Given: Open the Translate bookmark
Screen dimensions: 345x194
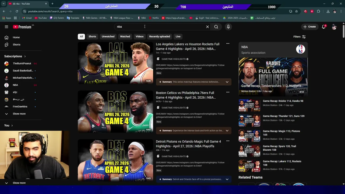Looking at the screenshot, I should tap(73, 18).
